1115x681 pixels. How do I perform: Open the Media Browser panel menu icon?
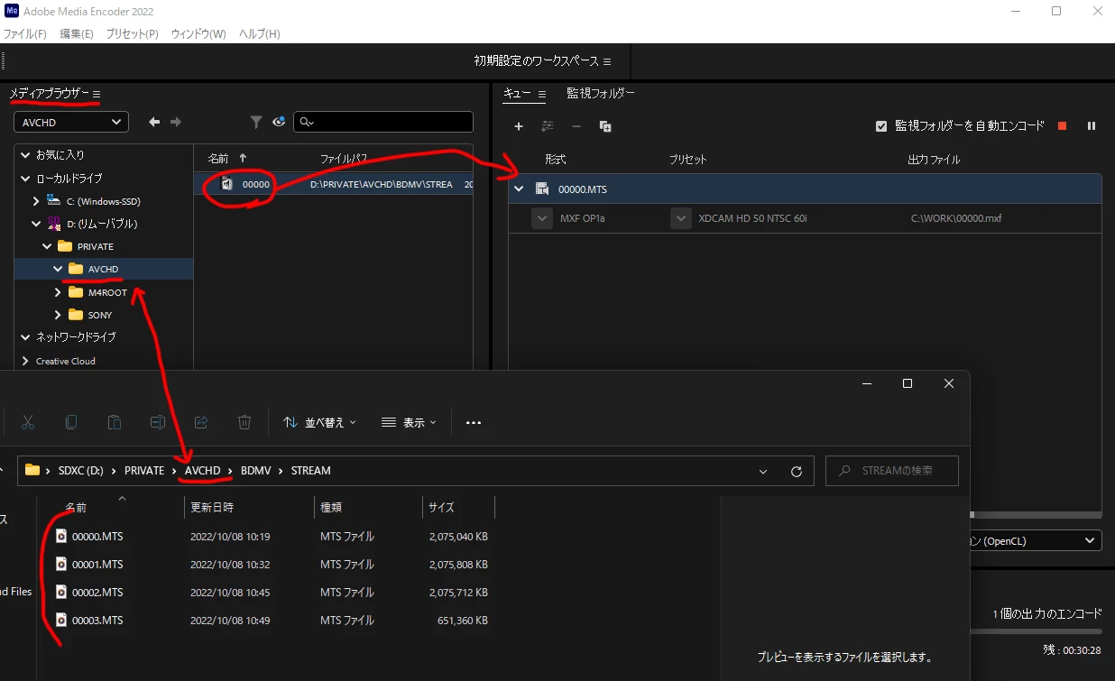[x=97, y=95]
